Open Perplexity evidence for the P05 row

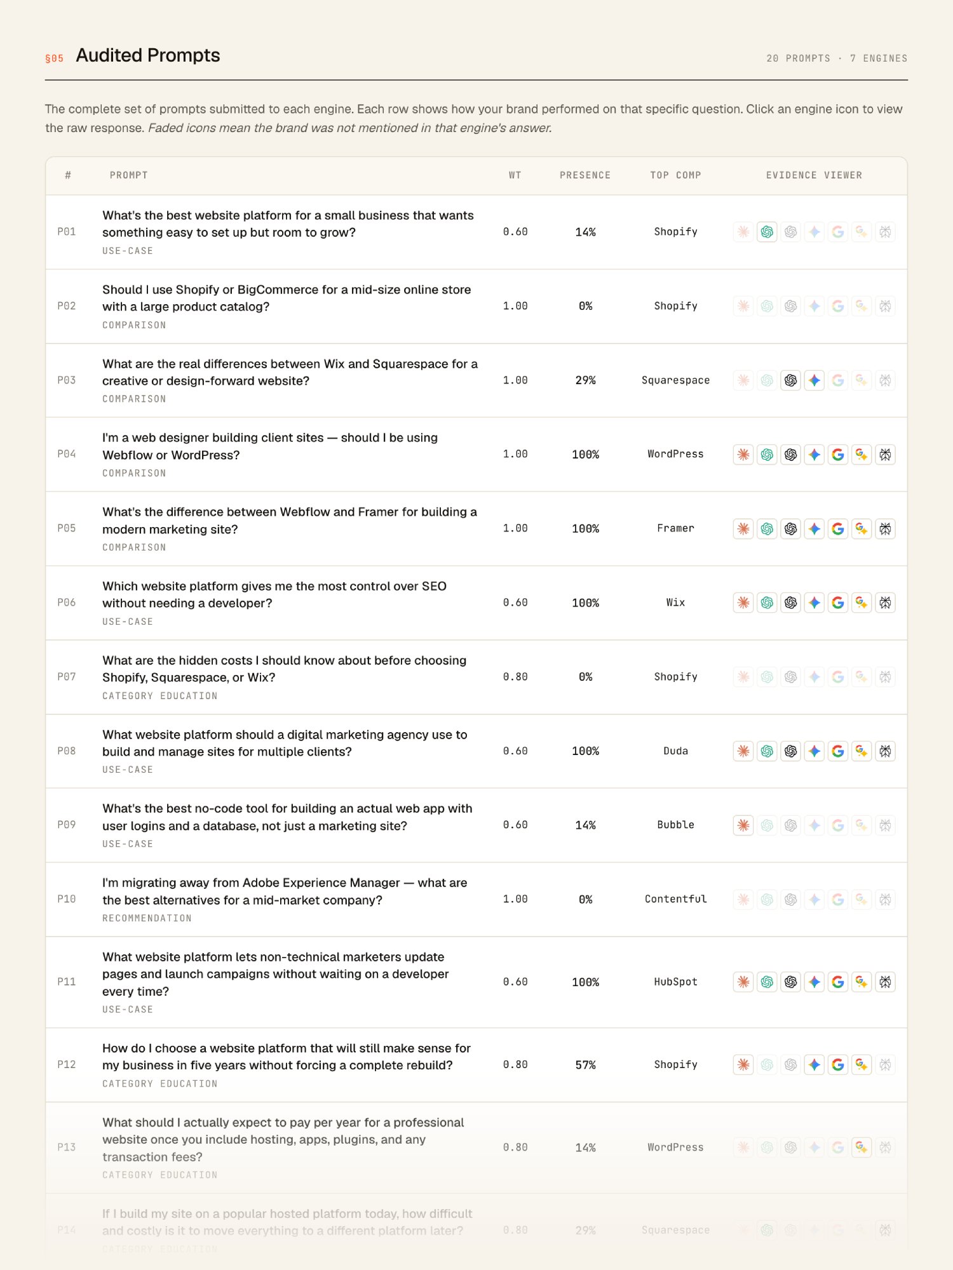[x=885, y=528]
